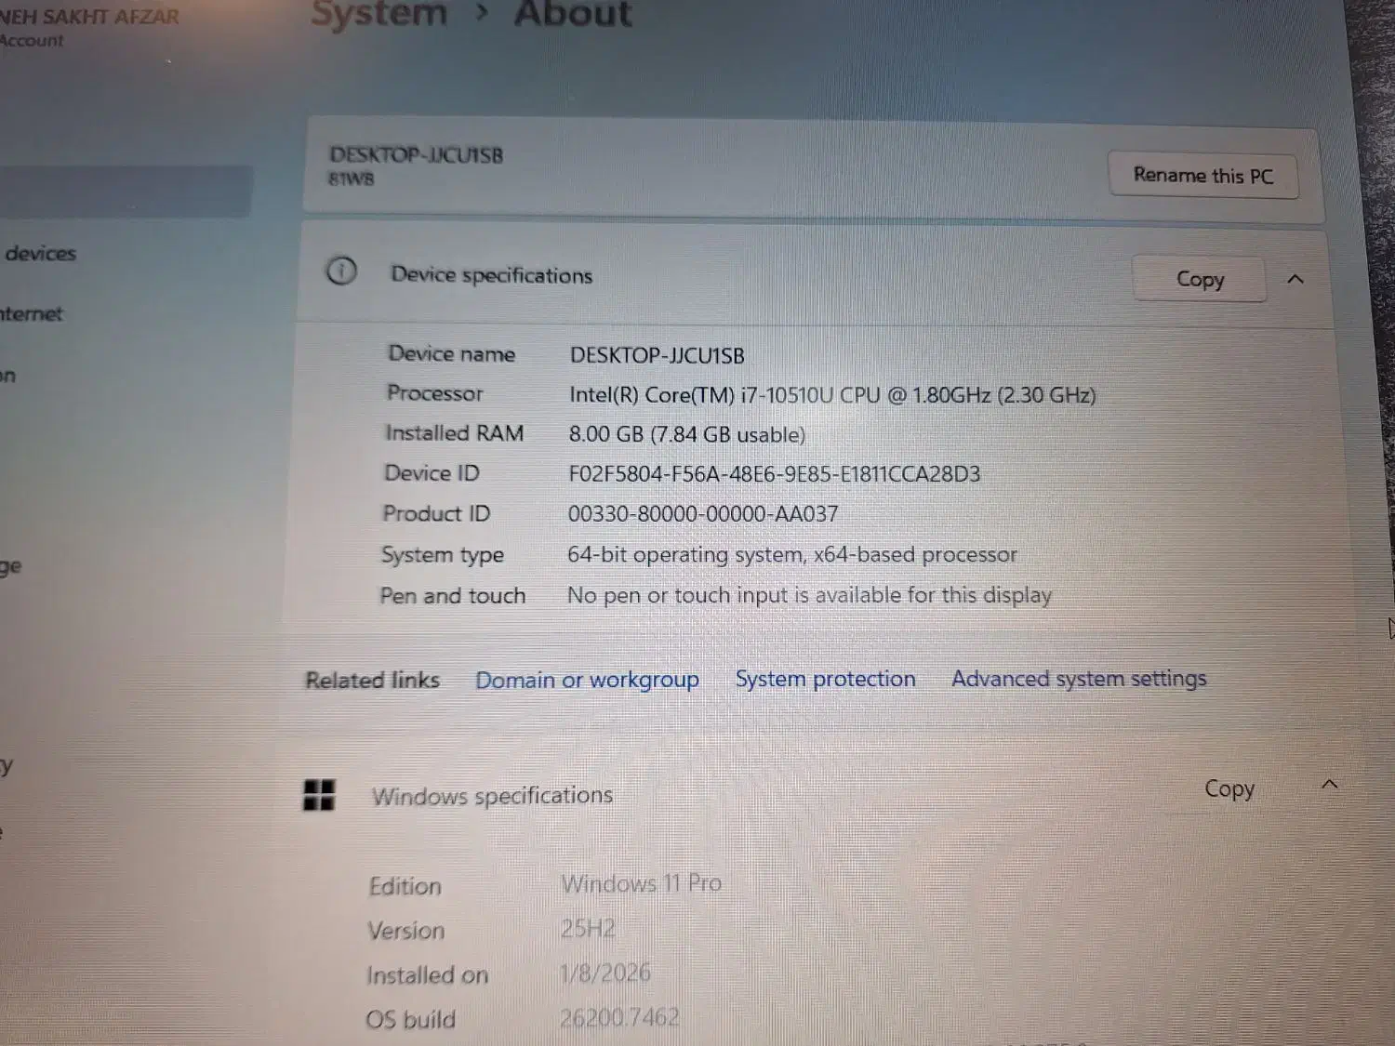The height and width of the screenshot is (1046, 1395).
Task: Select the OS build value 26200.7462
Action: (619, 1018)
